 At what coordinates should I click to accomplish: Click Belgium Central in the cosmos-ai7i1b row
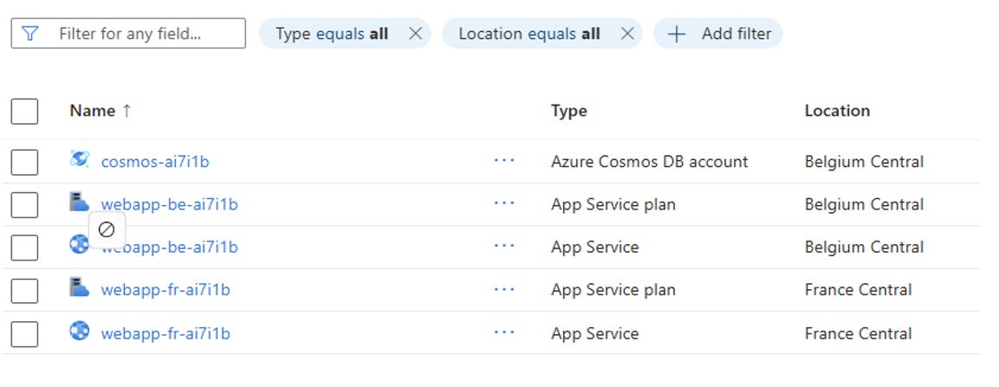(x=864, y=162)
